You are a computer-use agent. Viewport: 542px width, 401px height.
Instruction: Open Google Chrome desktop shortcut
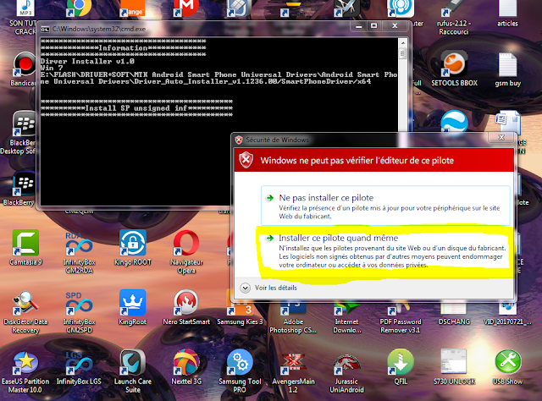click(x=79, y=8)
